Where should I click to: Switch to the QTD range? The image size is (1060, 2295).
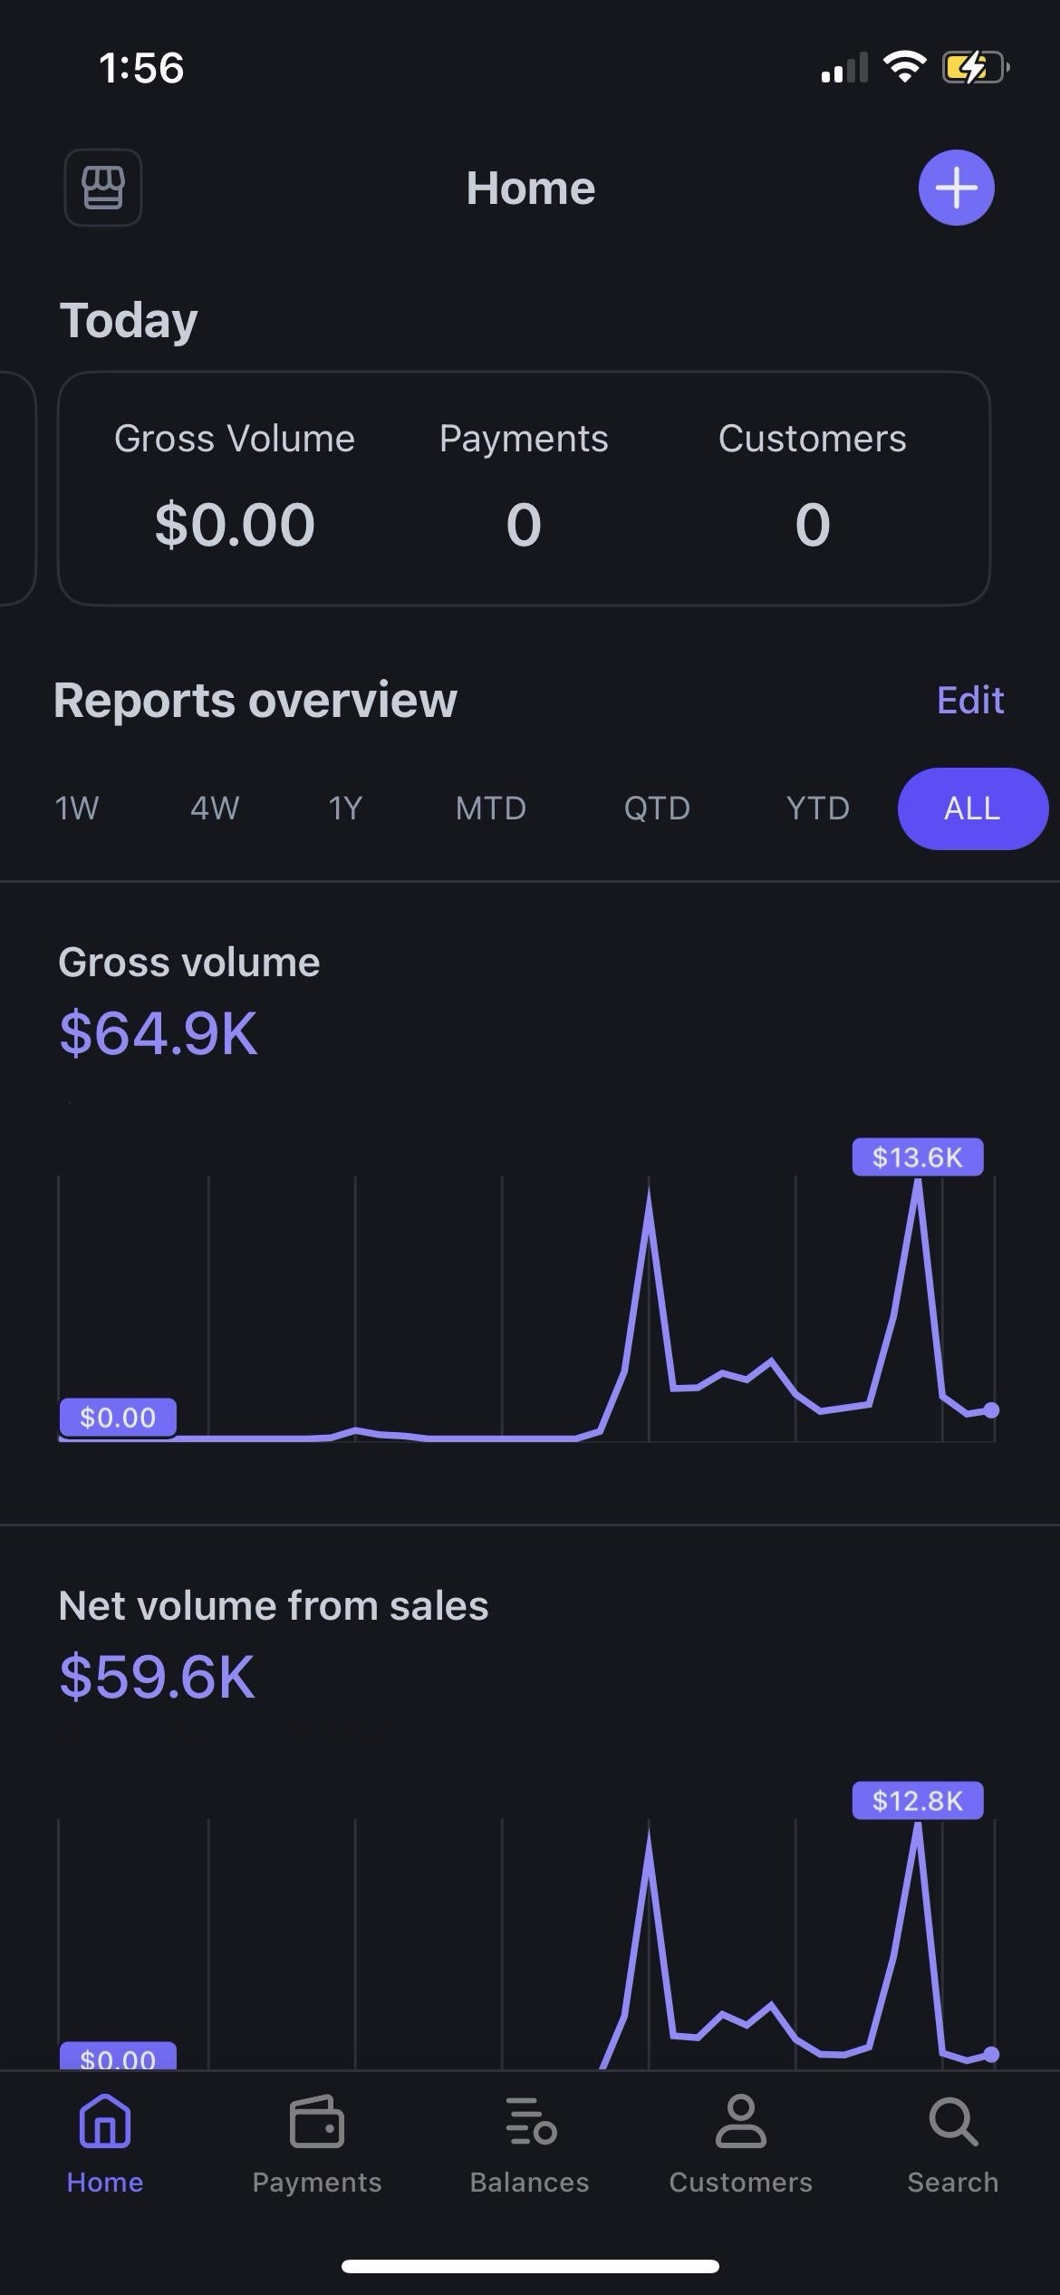pyautogui.click(x=657, y=808)
